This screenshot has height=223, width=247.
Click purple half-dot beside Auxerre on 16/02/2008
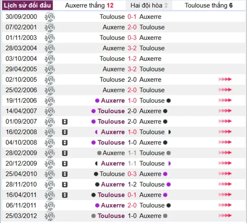pos(96,132)
